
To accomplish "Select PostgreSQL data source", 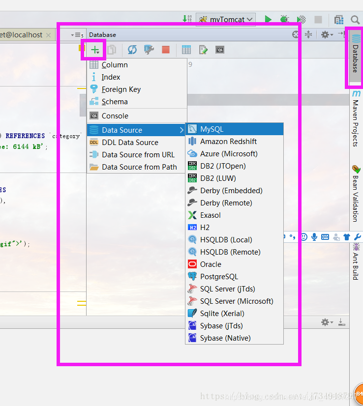I will point(235,277).
